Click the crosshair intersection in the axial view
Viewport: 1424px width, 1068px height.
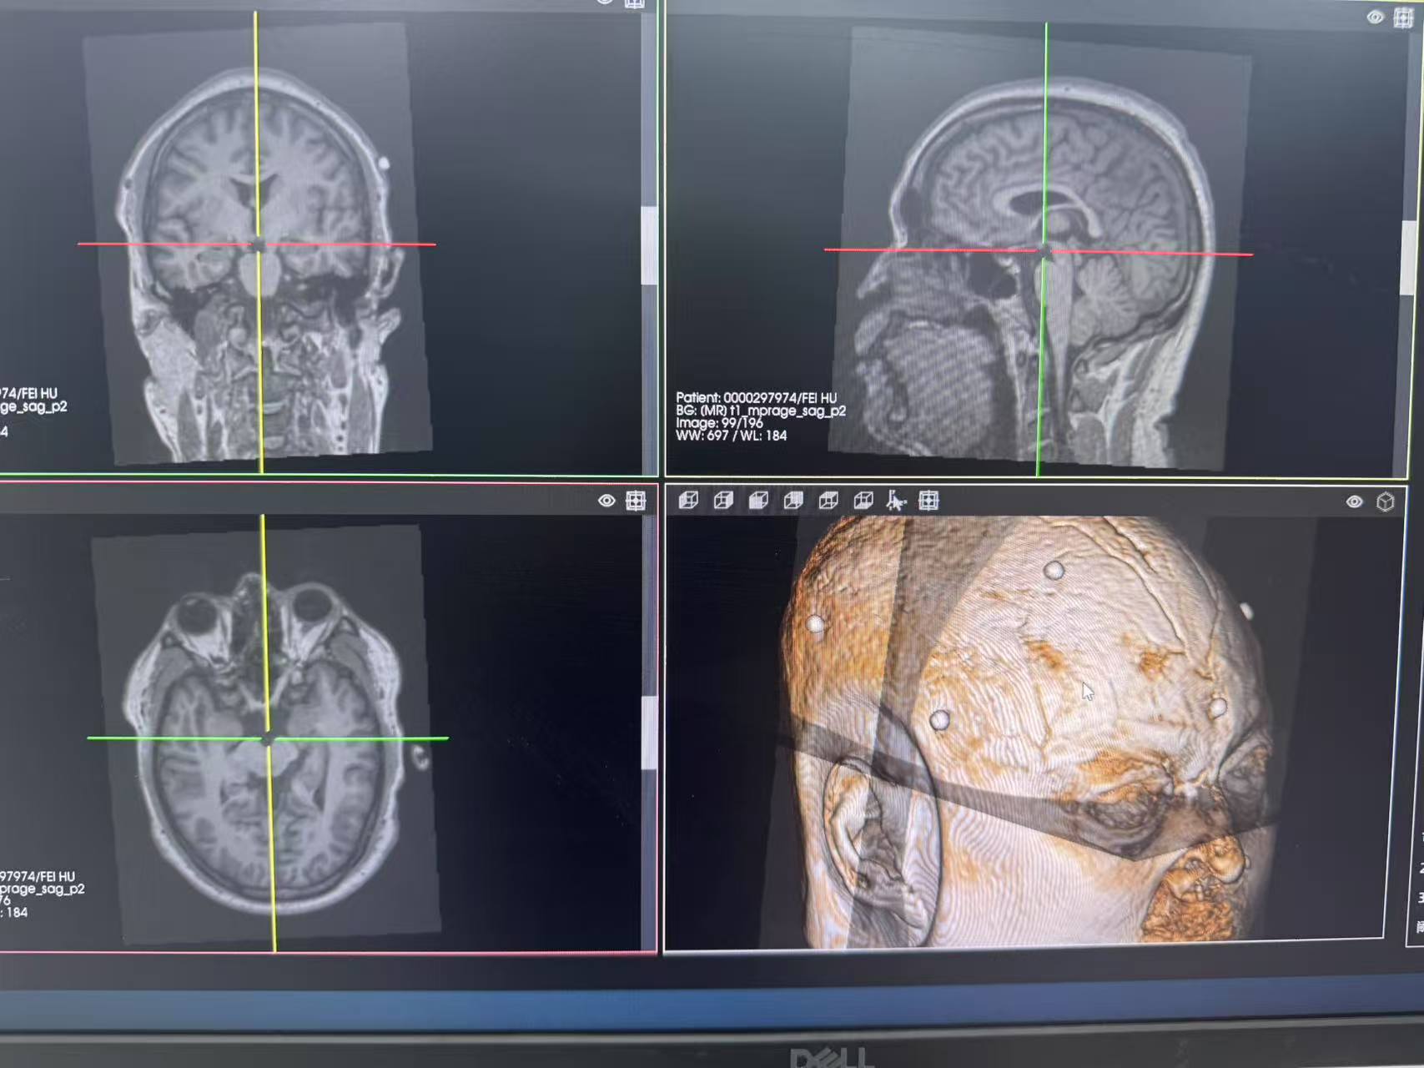pyautogui.click(x=267, y=738)
